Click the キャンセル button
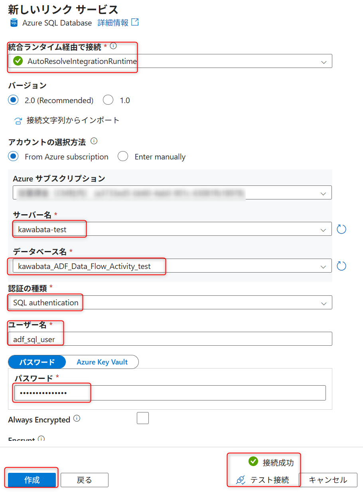Screen dimensions: 363x492 328,480
